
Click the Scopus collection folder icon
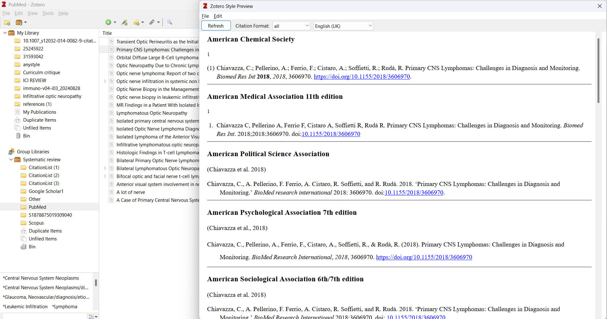pyautogui.click(x=23, y=223)
